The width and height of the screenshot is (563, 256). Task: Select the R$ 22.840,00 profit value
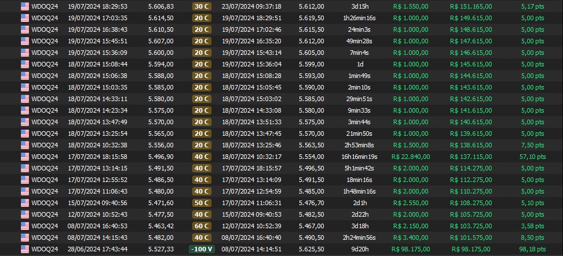coord(410,157)
